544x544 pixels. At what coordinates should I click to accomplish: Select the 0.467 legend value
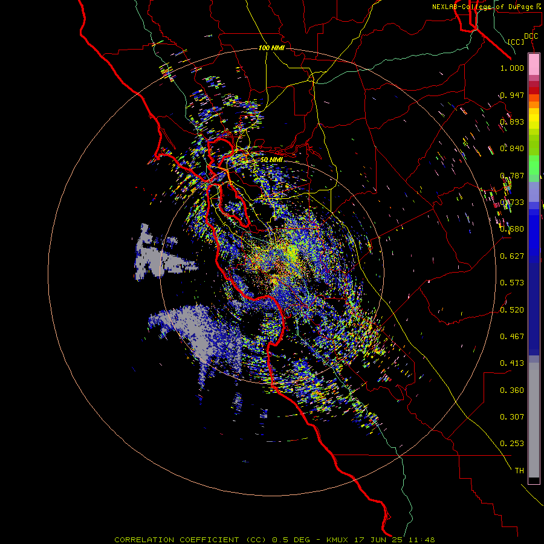tap(512, 337)
